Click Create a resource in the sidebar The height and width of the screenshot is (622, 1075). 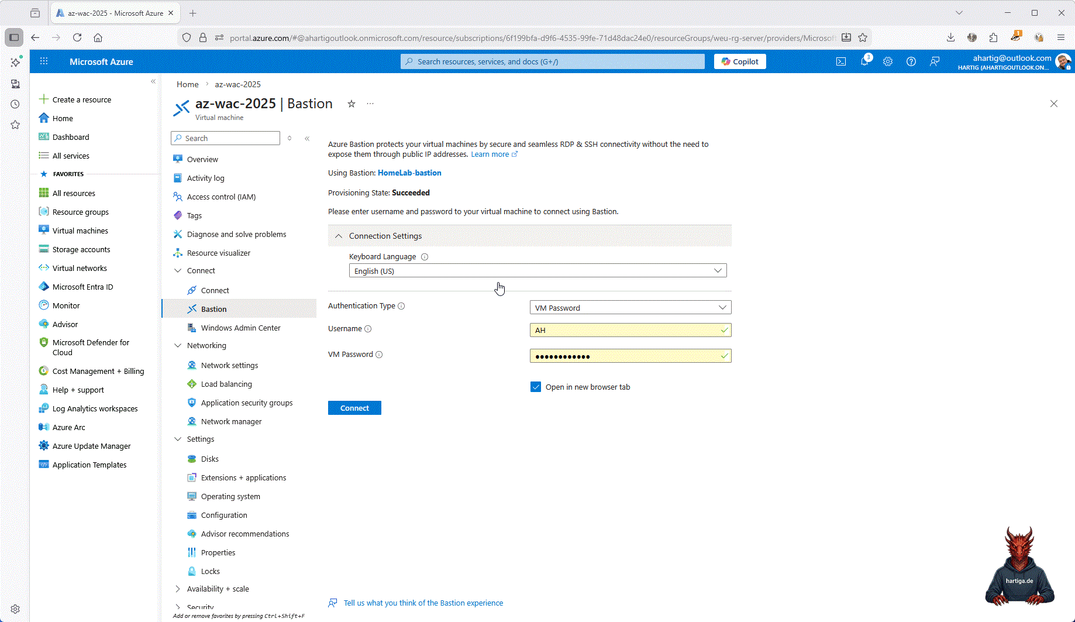tap(81, 99)
